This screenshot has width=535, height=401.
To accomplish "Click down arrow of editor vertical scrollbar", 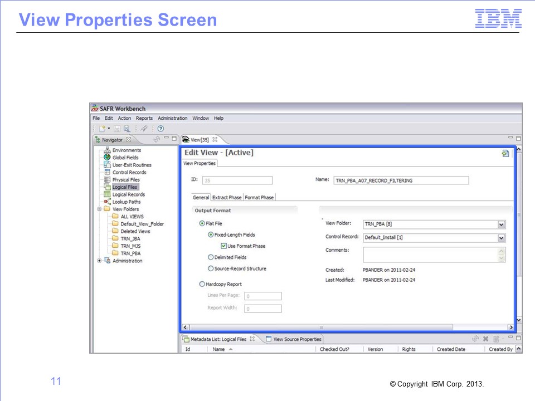I will pyautogui.click(x=519, y=320).
